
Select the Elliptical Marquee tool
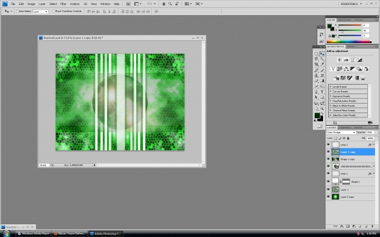point(316,54)
